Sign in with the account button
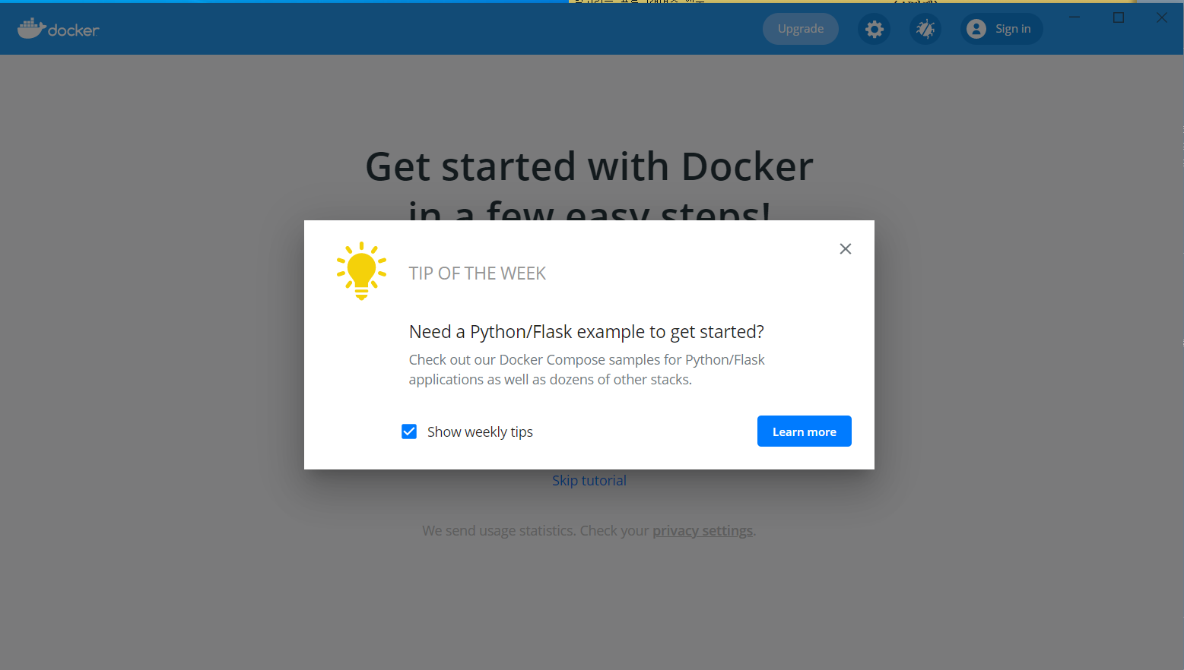The image size is (1184, 670). [1001, 29]
